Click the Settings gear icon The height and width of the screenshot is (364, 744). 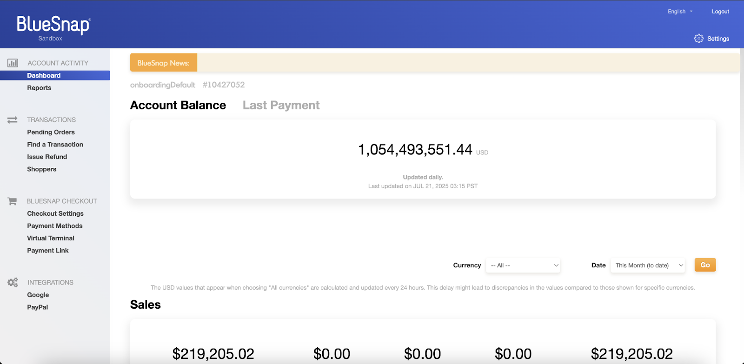[698, 39]
